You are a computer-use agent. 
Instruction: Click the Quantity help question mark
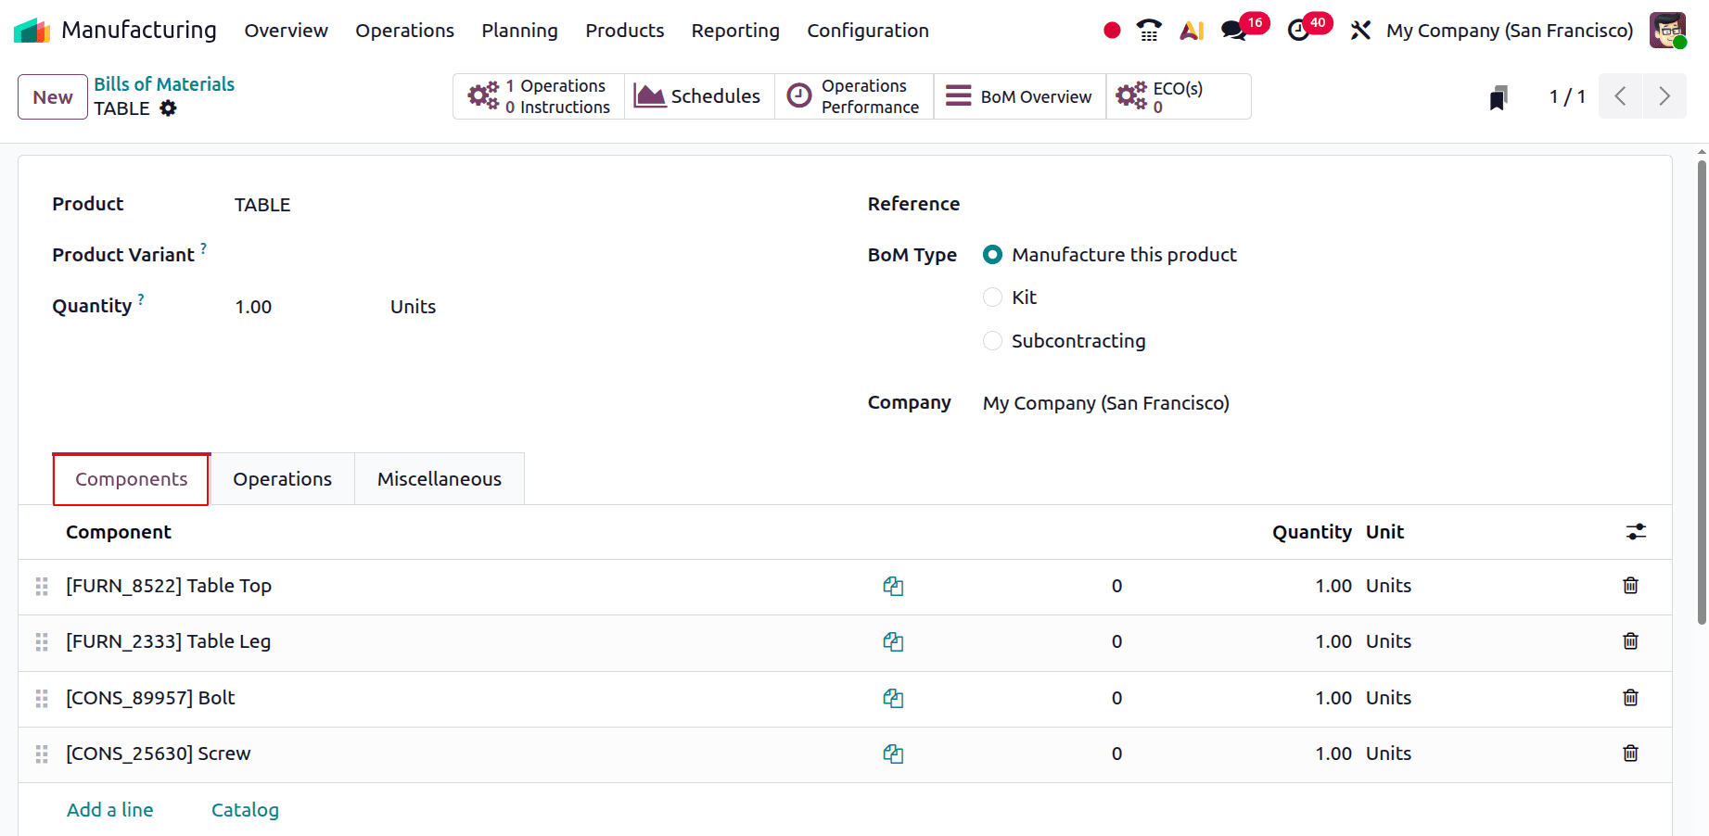pos(141,298)
